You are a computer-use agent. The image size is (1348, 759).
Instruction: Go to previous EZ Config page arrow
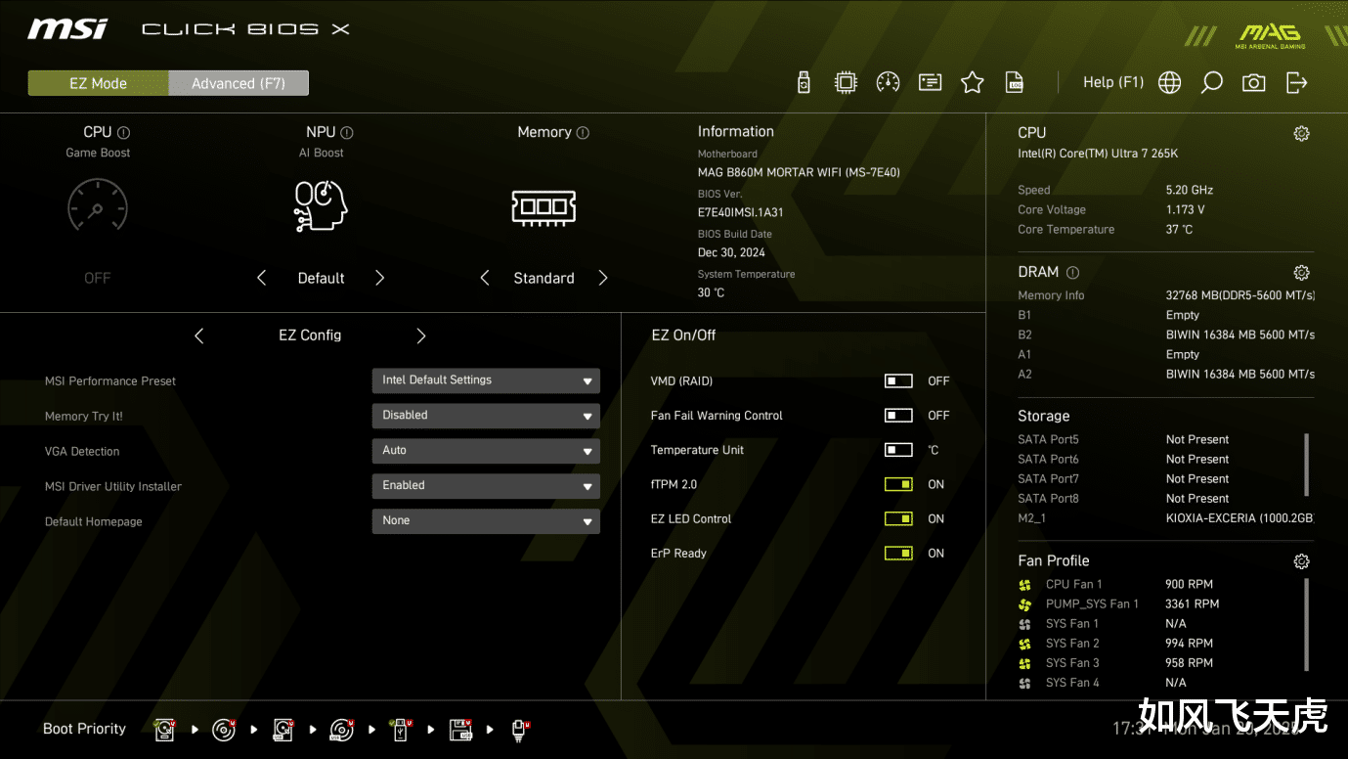point(199,335)
